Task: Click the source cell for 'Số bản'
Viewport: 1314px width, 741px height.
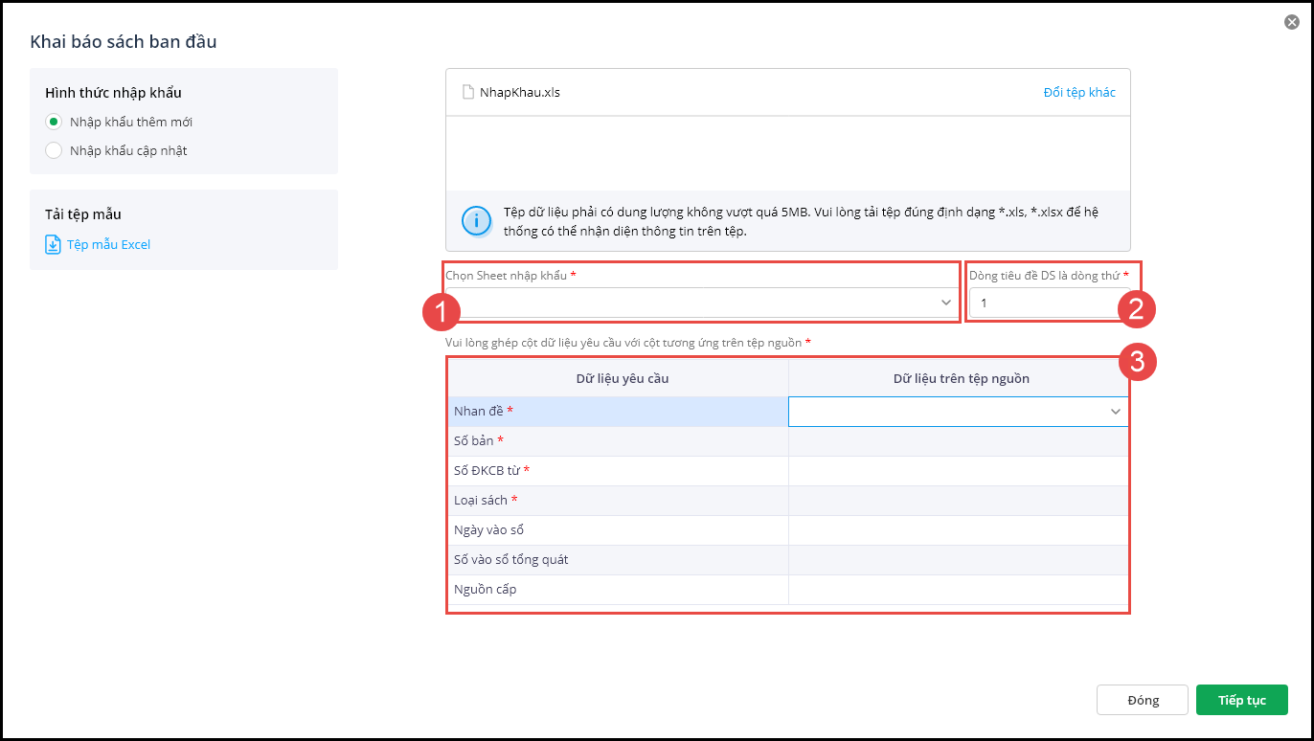Action: (x=958, y=441)
